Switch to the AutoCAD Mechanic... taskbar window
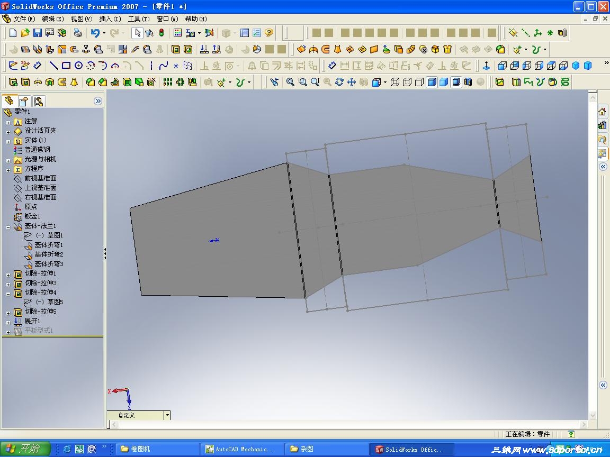 click(x=243, y=449)
